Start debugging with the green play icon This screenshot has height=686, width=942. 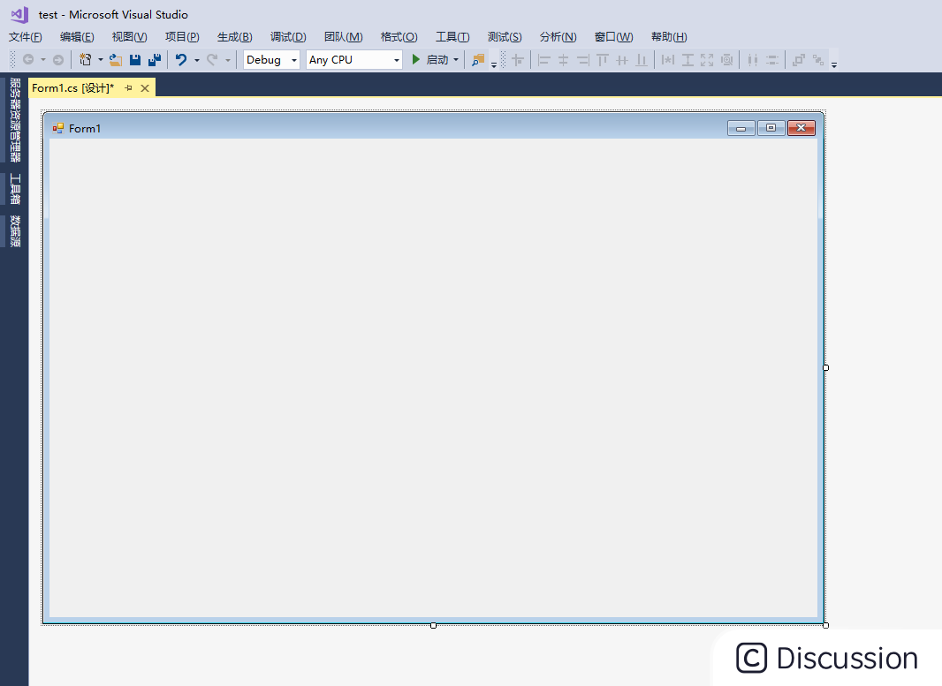415,59
